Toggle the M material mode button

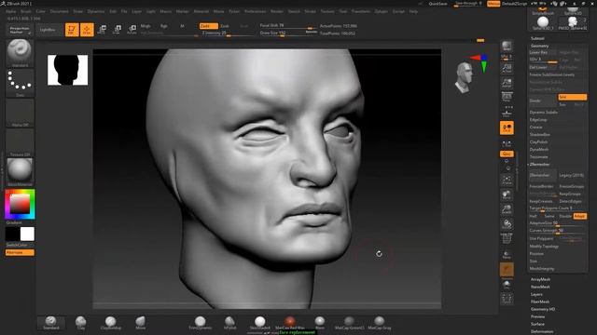(182, 26)
